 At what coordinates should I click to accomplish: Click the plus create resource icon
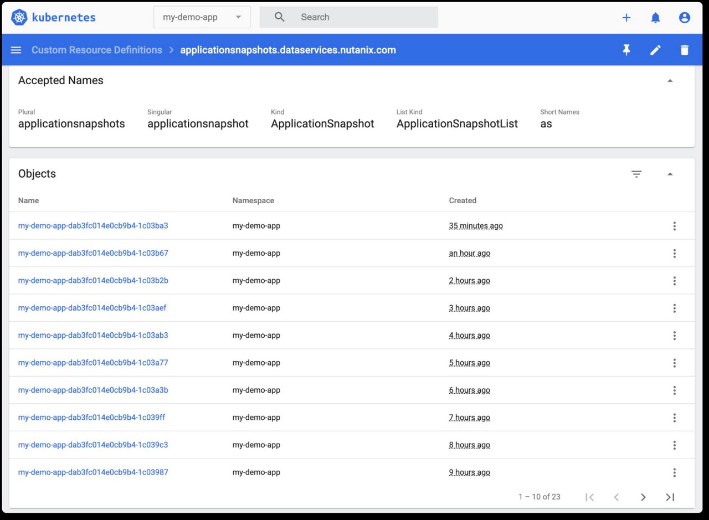(x=626, y=17)
